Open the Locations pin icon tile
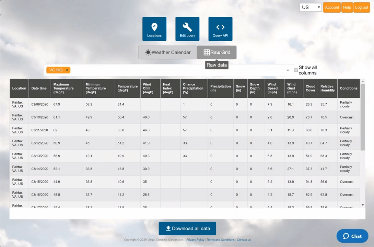Screen dimensions: 374x247 [x=154, y=27]
